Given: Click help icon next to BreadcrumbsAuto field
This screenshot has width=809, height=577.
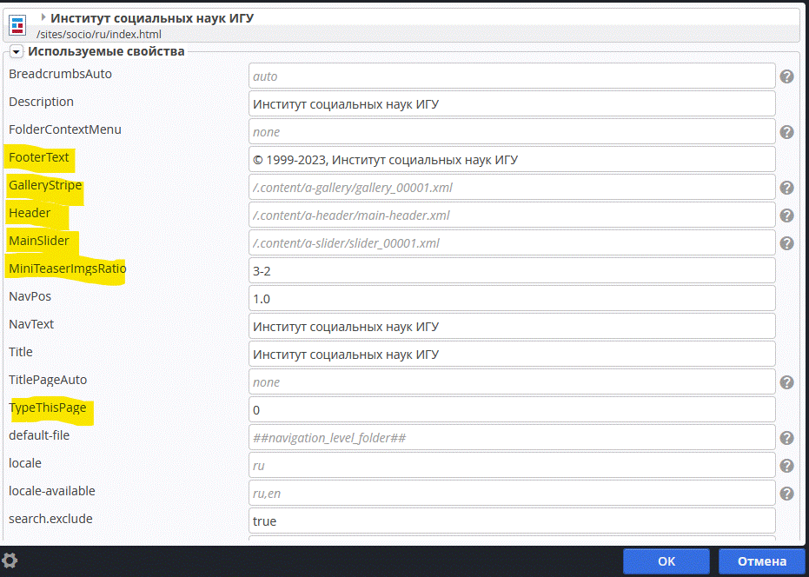Looking at the screenshot, I should click(x=786, y=76).
